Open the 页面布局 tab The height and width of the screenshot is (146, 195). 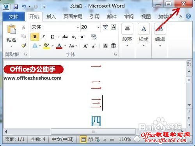point(73,17)
